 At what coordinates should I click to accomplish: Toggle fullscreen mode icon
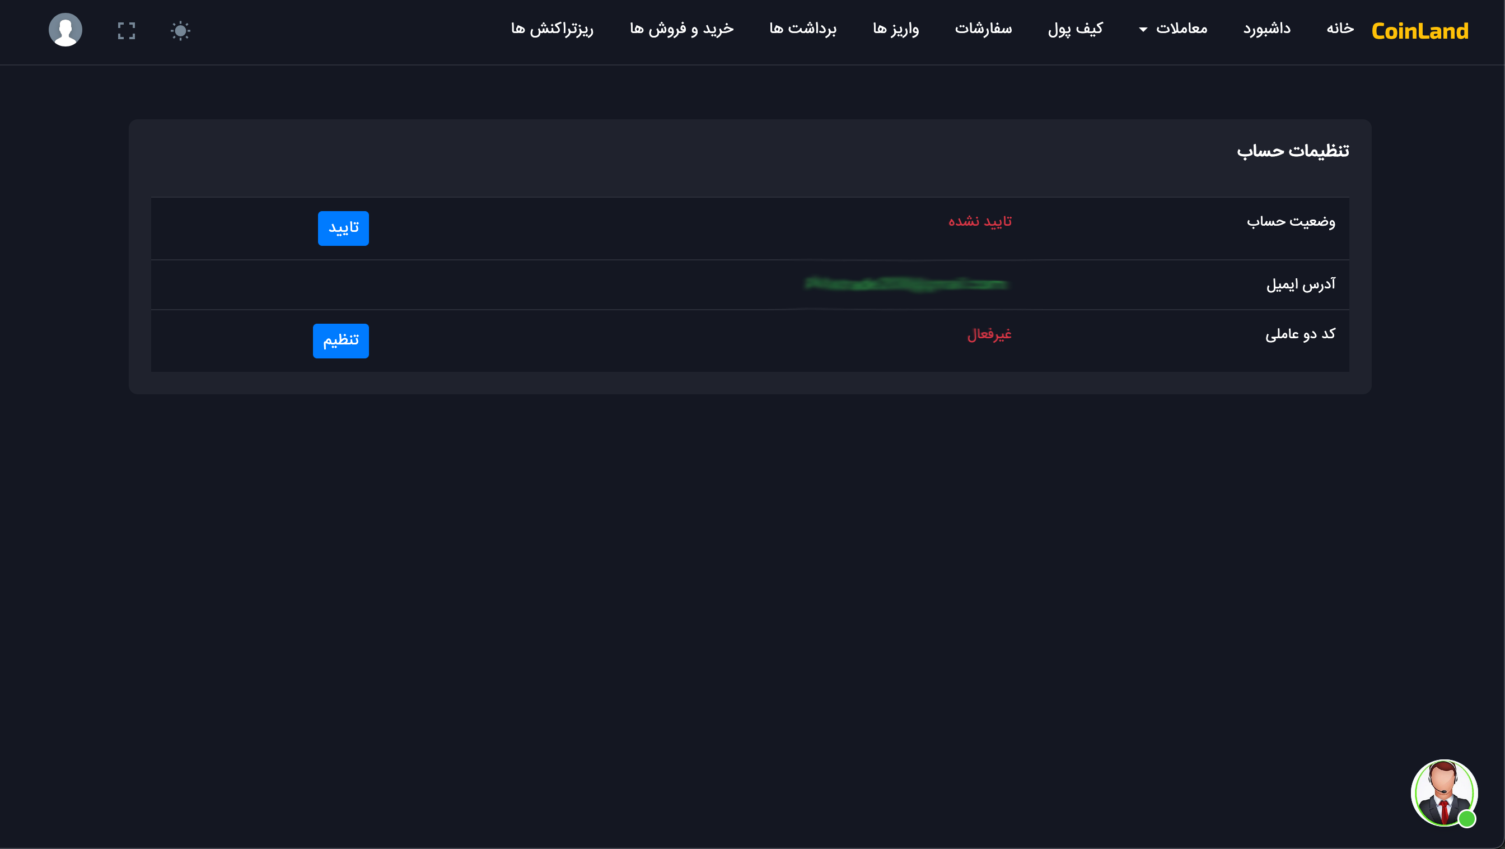pos(126,30)
